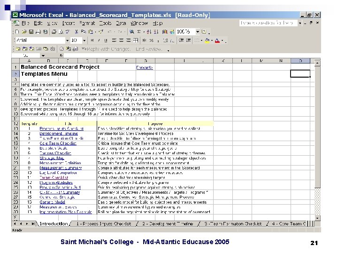Sort descending with the Z-A icon

[x=156, y=32]
